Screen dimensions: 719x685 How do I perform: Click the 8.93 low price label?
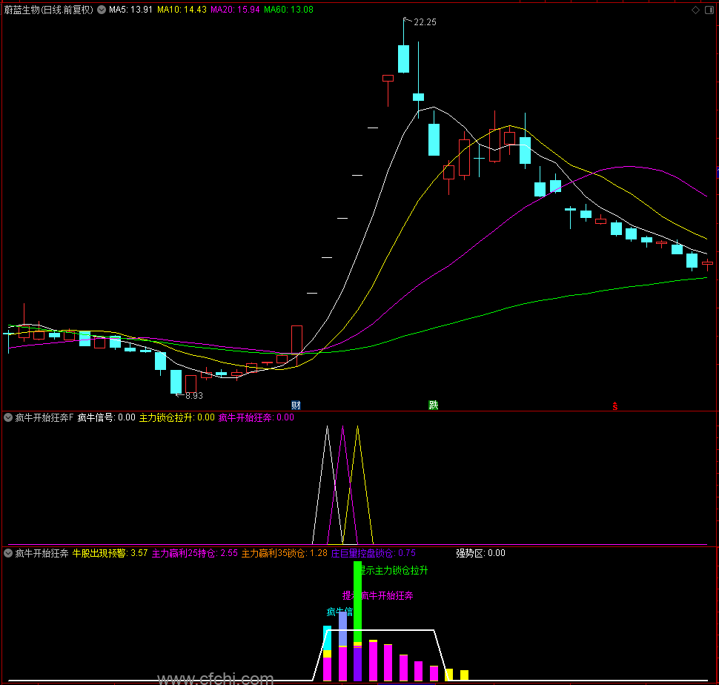pos(194,396)
